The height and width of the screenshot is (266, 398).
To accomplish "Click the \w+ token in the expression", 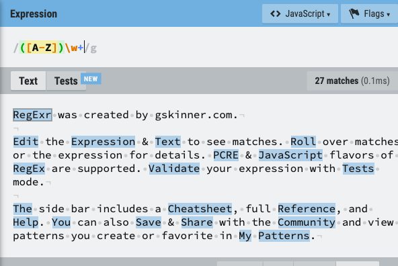I will (75, 48).
